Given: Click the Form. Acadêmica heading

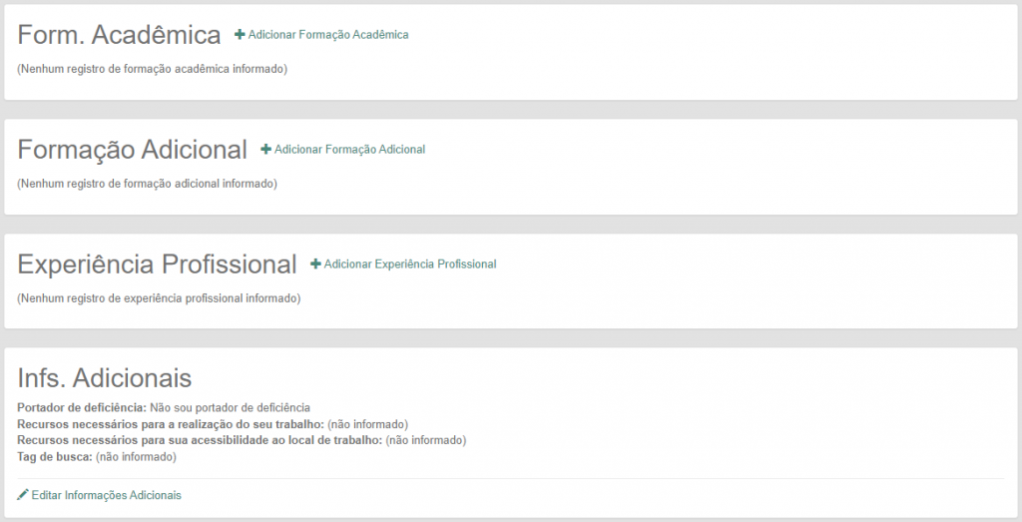Looking at the screenshot, I should (119, 35).
